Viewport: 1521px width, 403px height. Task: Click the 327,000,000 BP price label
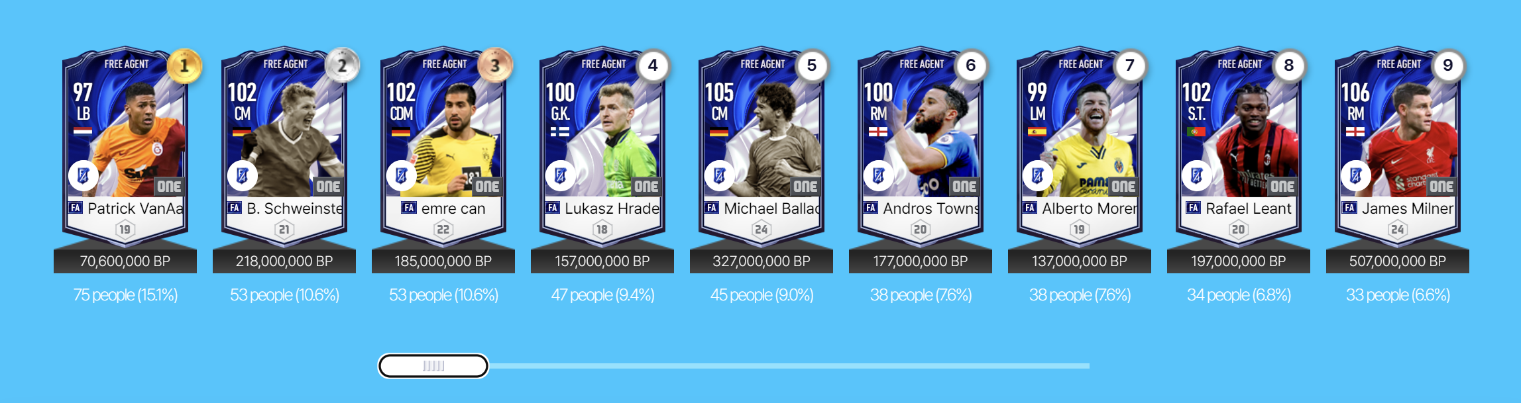[761, 261]
